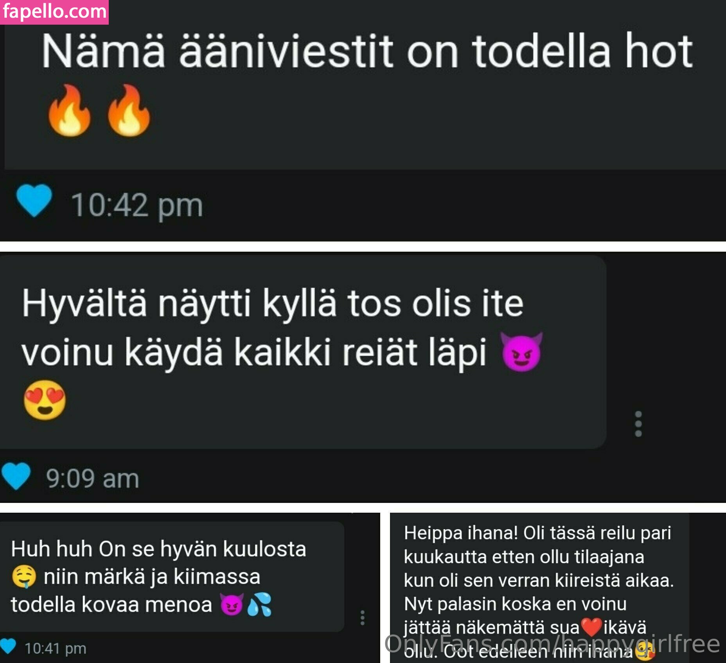Click the fapello.com watermark label
726x663 pixels.
[x=54, y=12]
